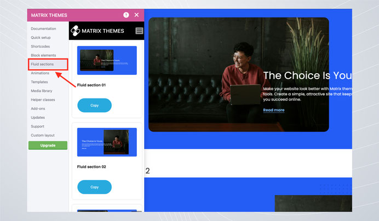Go to Helper classes
Image resolution: width=379 pixels, height=221 pixels.
click(43, 100)
